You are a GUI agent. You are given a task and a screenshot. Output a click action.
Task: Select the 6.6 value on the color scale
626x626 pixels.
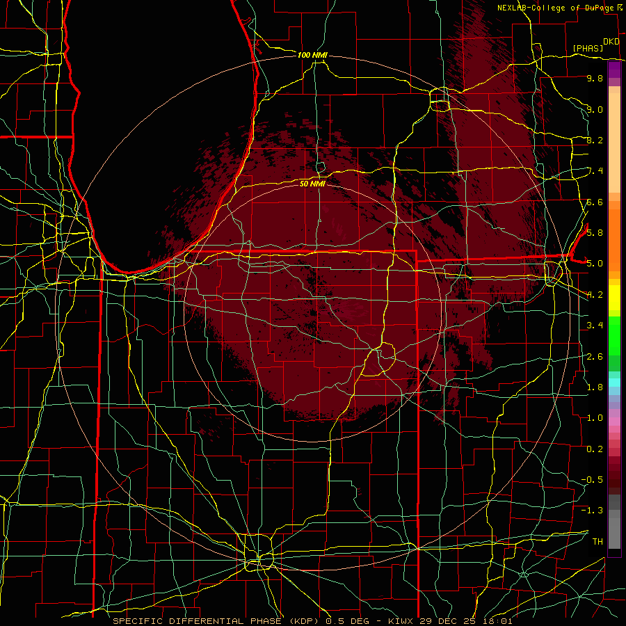[x=595, y=202]
